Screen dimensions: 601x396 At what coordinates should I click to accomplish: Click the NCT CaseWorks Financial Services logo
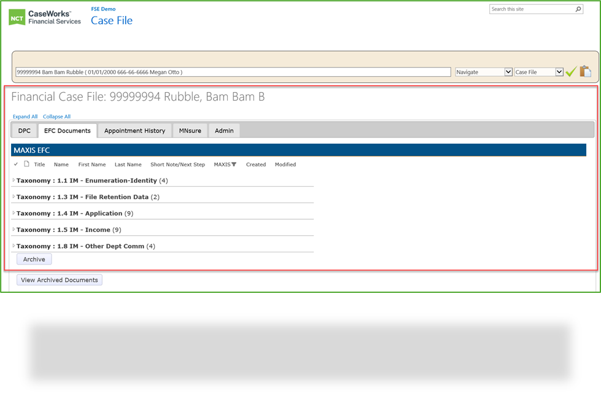[43, 17]
